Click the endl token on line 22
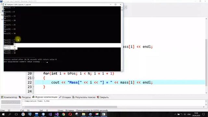208x117 pixels. (147, 82)
